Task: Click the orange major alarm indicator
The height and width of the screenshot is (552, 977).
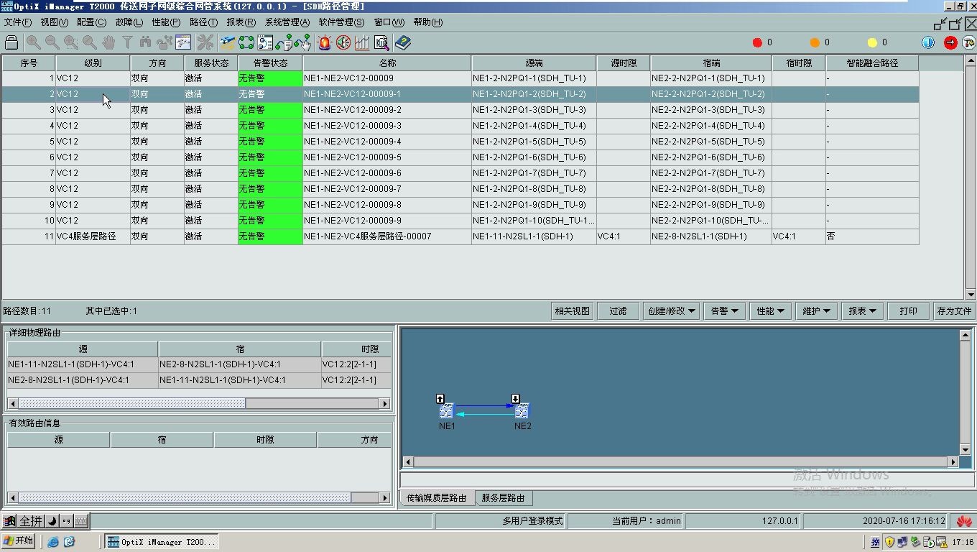Action: pos(815,42)
